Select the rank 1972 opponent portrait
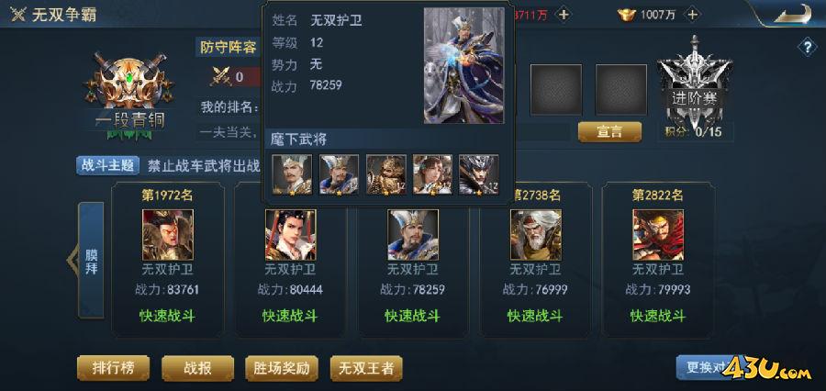The width and height of the screenshot is (826, 391). pos(168,234)
